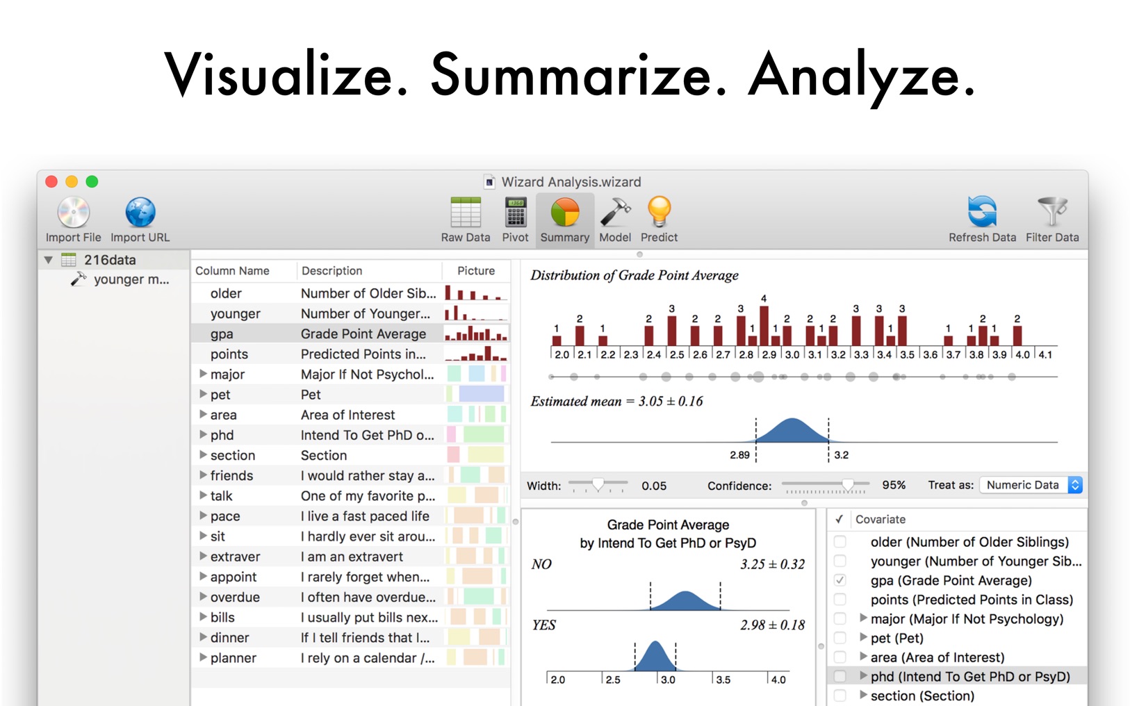
Task: Click the YES group label in chart
Action: 543,625
